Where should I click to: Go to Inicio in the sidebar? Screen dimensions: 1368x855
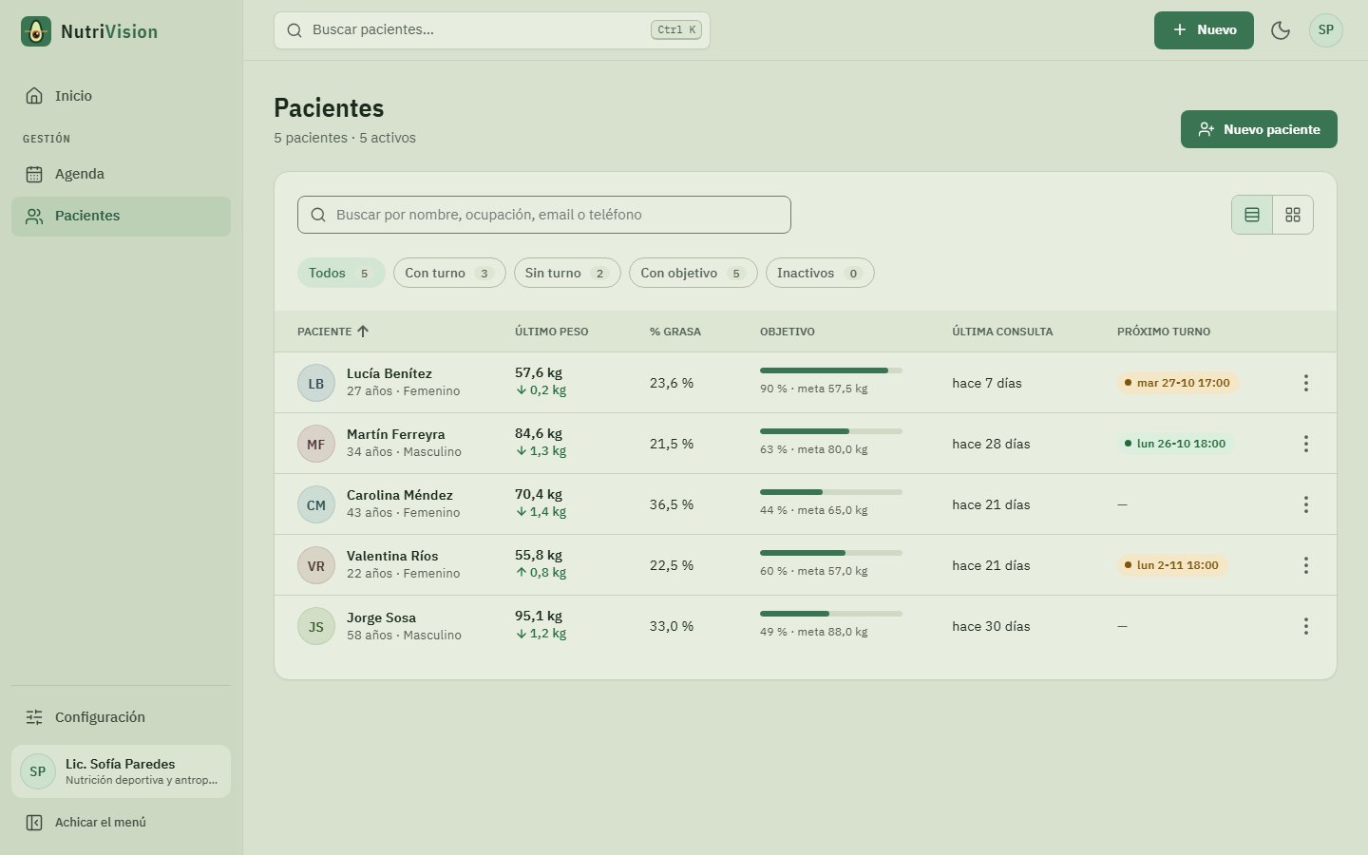point(121,96)
